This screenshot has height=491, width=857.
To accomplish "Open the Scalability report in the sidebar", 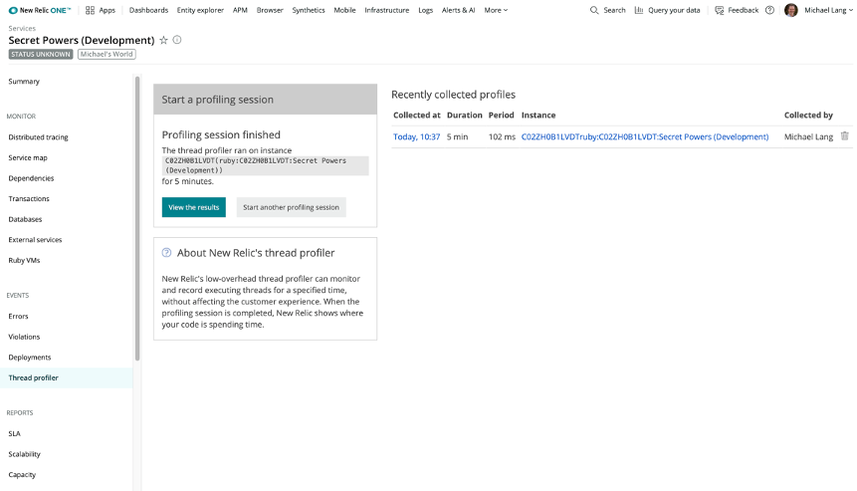I will pos(25,454).
